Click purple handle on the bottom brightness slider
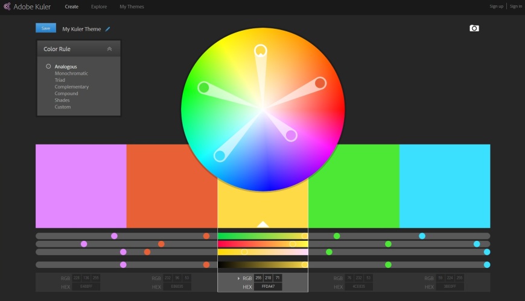 tap(123, 265)
